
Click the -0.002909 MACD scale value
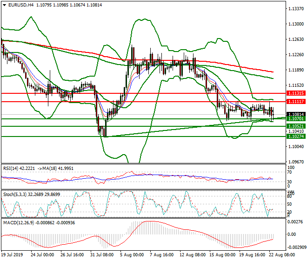point(297,247)
